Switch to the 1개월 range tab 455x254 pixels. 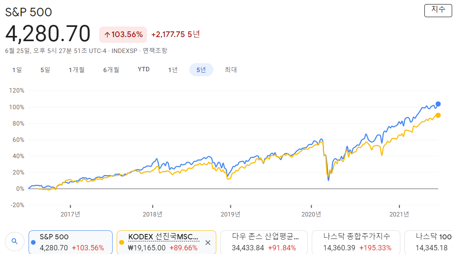(x=77, y=70)
